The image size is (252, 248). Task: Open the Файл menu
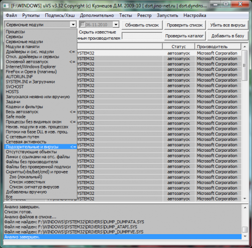[x=11, y=15]
